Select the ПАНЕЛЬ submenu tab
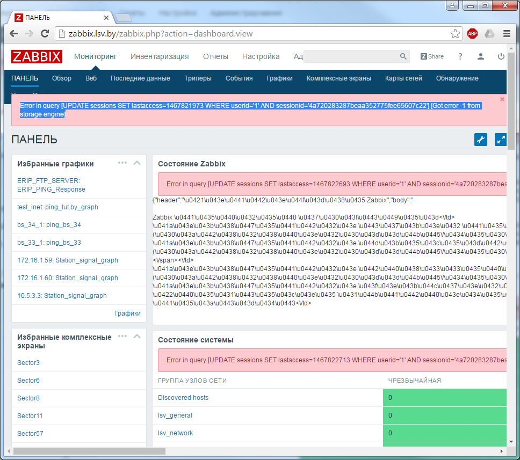The height and width of the screenshot is (460, 520). pyautogui.click(x=25, y=78)
